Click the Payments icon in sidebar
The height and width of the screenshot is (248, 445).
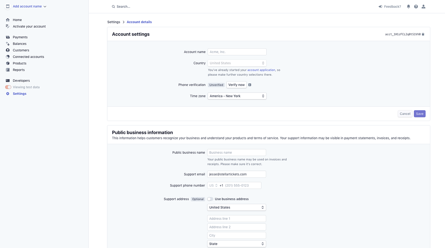8,37
